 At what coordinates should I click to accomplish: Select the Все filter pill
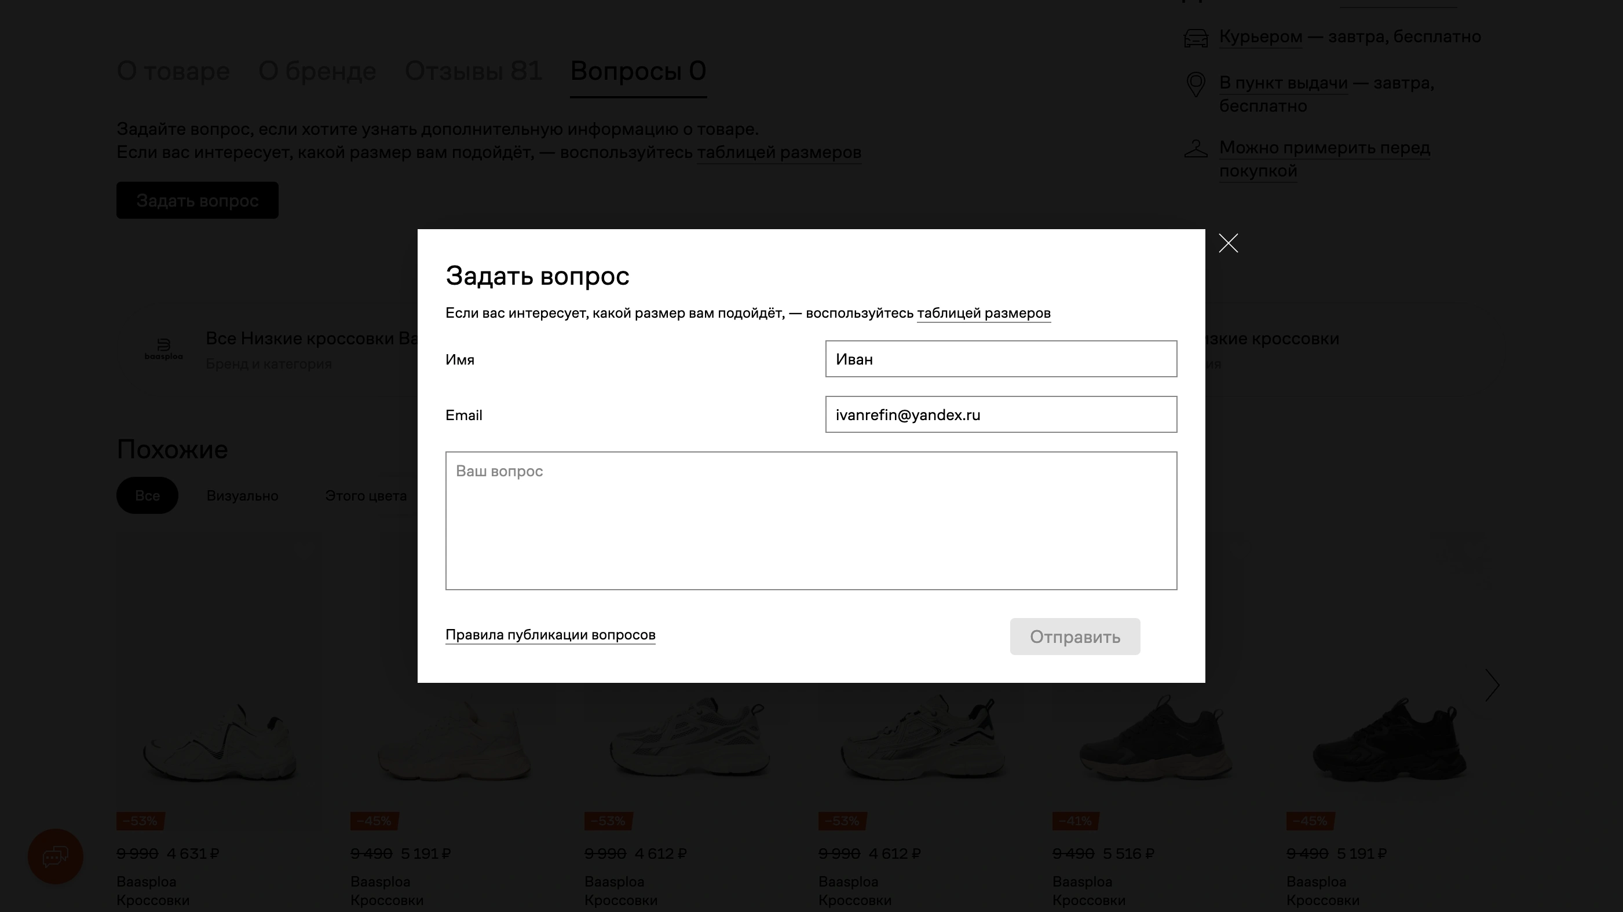click(148, 495)
